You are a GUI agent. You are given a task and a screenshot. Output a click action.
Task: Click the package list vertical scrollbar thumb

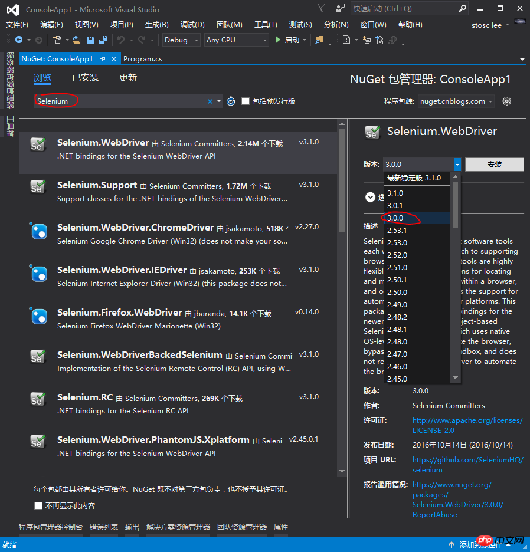pos(342,180)
